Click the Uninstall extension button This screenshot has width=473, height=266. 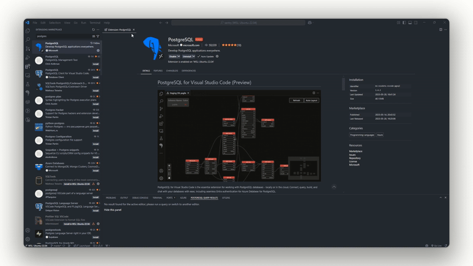click(x=187, y=56)
